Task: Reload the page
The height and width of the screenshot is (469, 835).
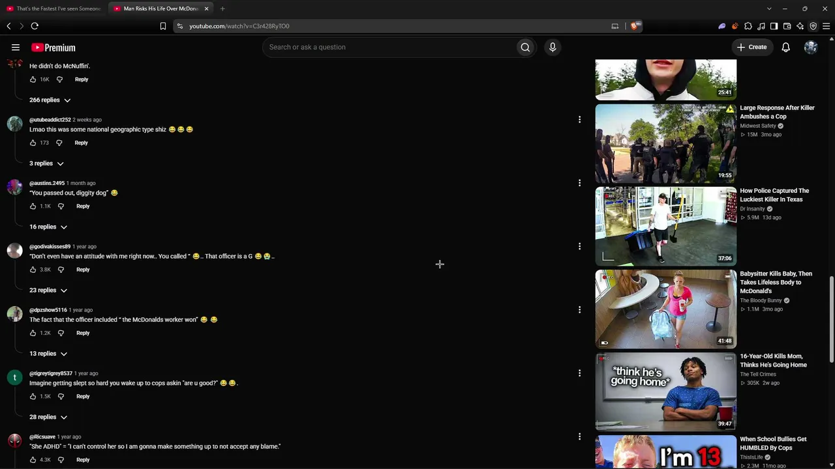Action: [35, 26]
